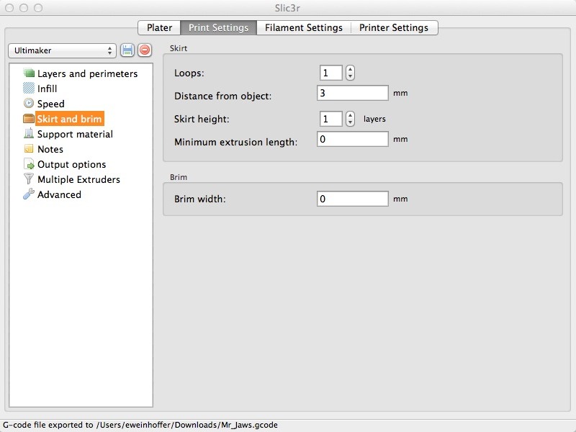Viewport: 576px width, 432px height.
Task: Click the red delete preset icon
Action: (x=145, y=50)
